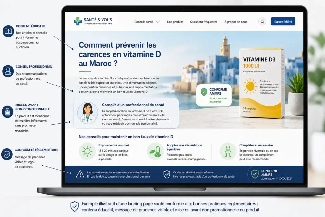Click the CONSEIL PROFESSIONNEL annotation title
Viewport: 325px width, 217px height.
34,67
